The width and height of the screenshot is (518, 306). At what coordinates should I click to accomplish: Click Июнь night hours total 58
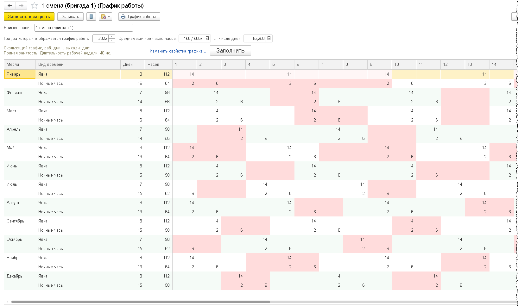pos(159,175)
